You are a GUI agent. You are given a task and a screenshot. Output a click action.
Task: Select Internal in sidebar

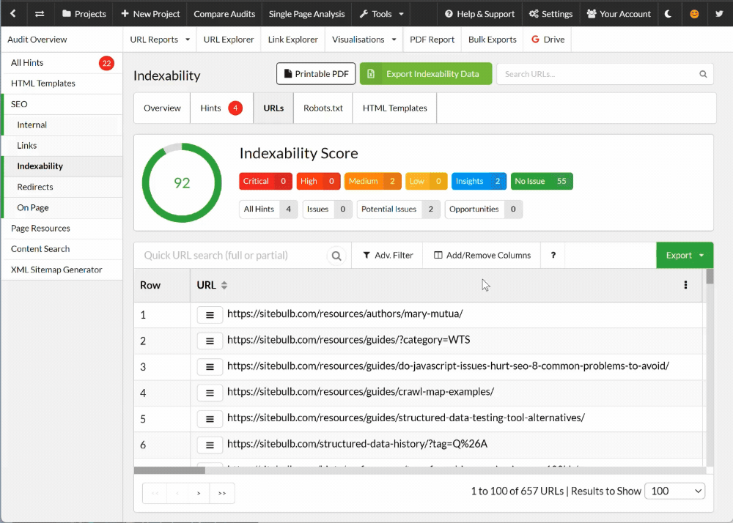tap(62, 125)
